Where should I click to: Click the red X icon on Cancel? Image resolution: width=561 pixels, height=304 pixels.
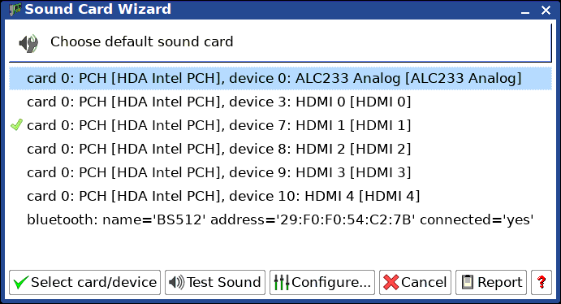click(x=391, y=283)
